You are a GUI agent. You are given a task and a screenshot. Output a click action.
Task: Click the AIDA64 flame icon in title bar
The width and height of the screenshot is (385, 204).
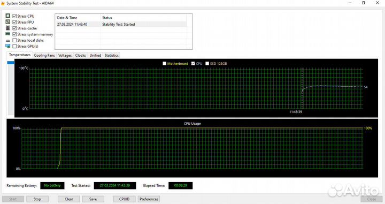3,3
